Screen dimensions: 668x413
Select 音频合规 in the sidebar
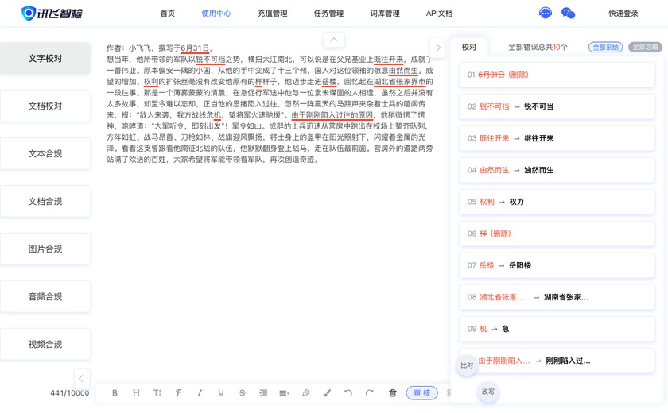coord(45,296)
